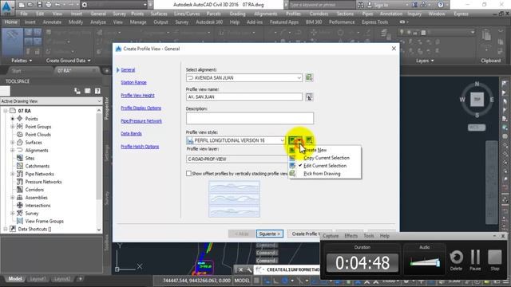Click the Description text box

point(250,118)
